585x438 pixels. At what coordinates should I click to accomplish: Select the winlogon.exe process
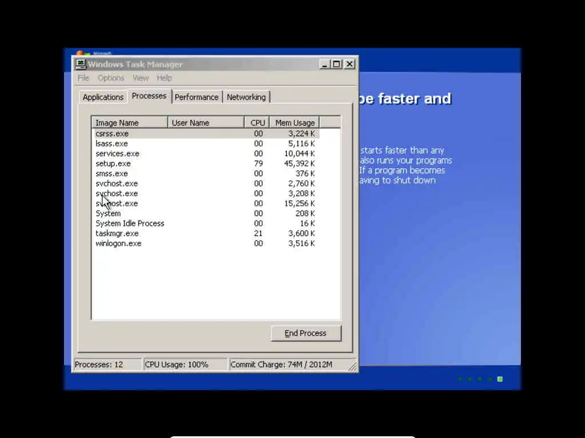tap(206, 244)
